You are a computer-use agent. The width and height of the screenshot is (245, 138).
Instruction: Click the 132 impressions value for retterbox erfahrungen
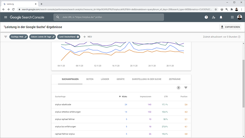point(150,112)
